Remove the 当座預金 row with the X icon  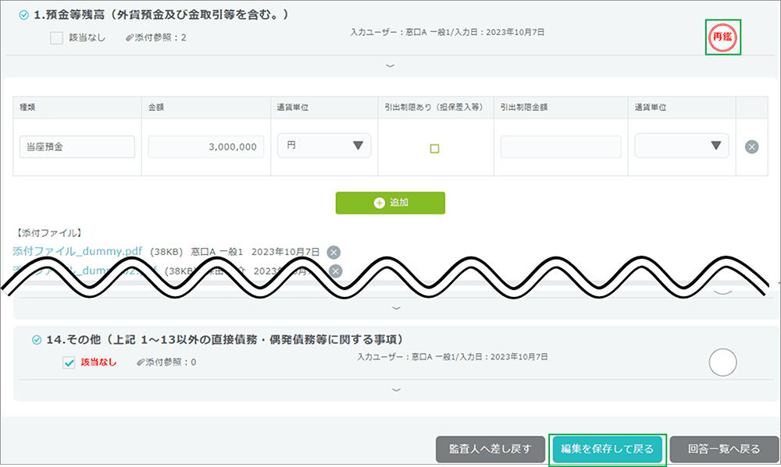point(751,147)
